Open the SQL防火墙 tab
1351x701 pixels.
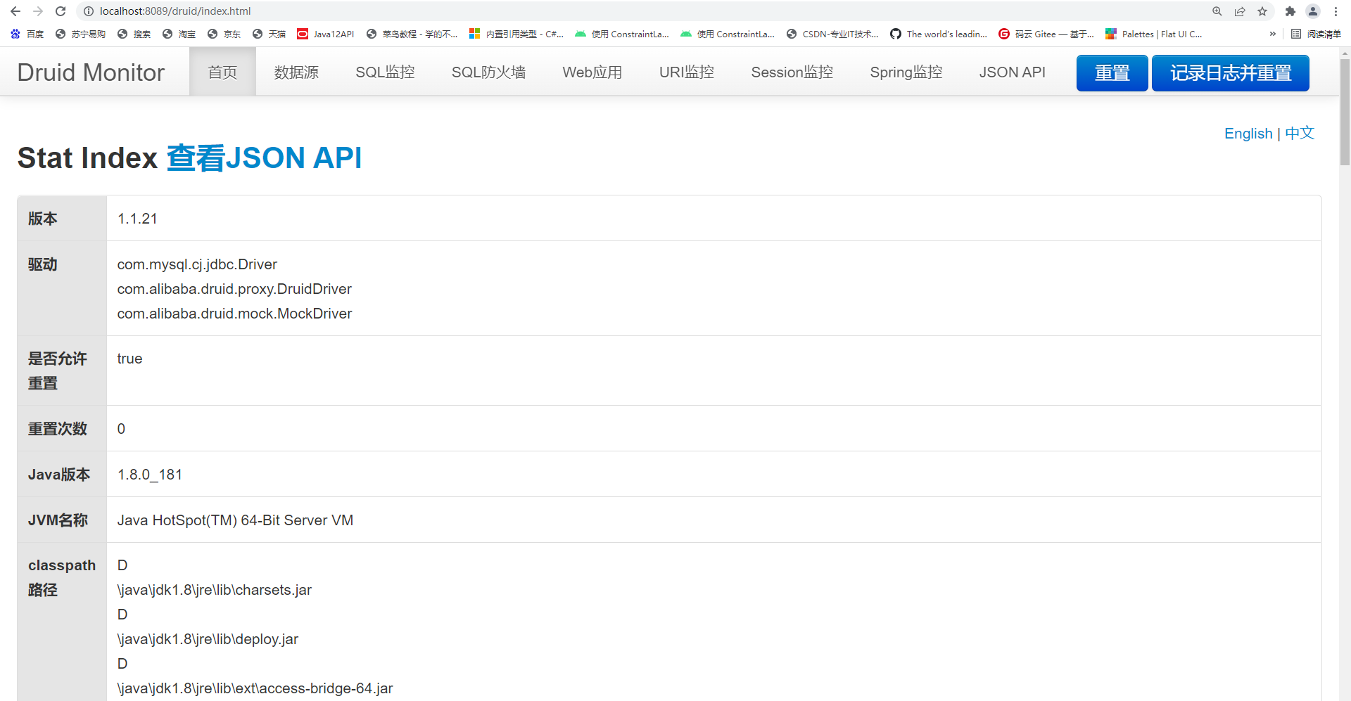point(488,72)
